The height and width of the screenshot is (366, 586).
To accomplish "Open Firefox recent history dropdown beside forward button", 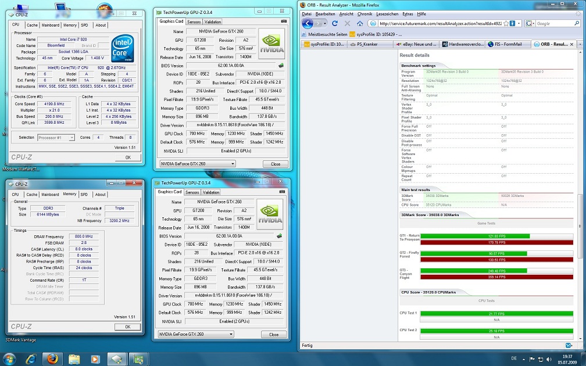I will point(325,23).
